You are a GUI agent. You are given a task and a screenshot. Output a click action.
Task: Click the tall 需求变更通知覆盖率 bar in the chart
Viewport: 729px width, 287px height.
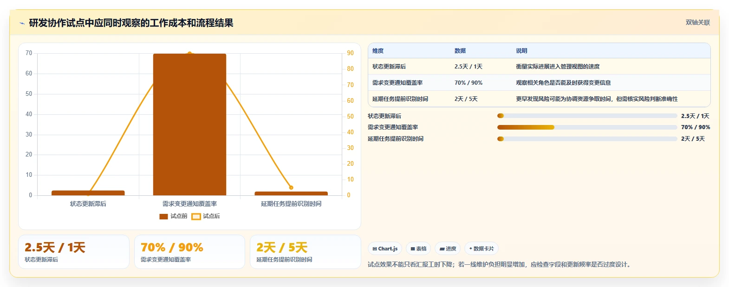coord(189,125)
